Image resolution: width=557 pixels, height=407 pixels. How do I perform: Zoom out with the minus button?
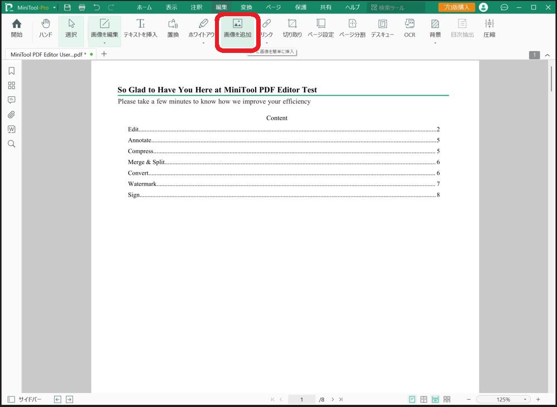click(468, 400)
